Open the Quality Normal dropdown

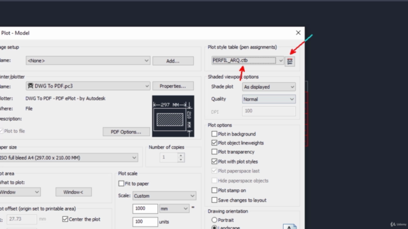pyautogui.click(x=269, y=99)
